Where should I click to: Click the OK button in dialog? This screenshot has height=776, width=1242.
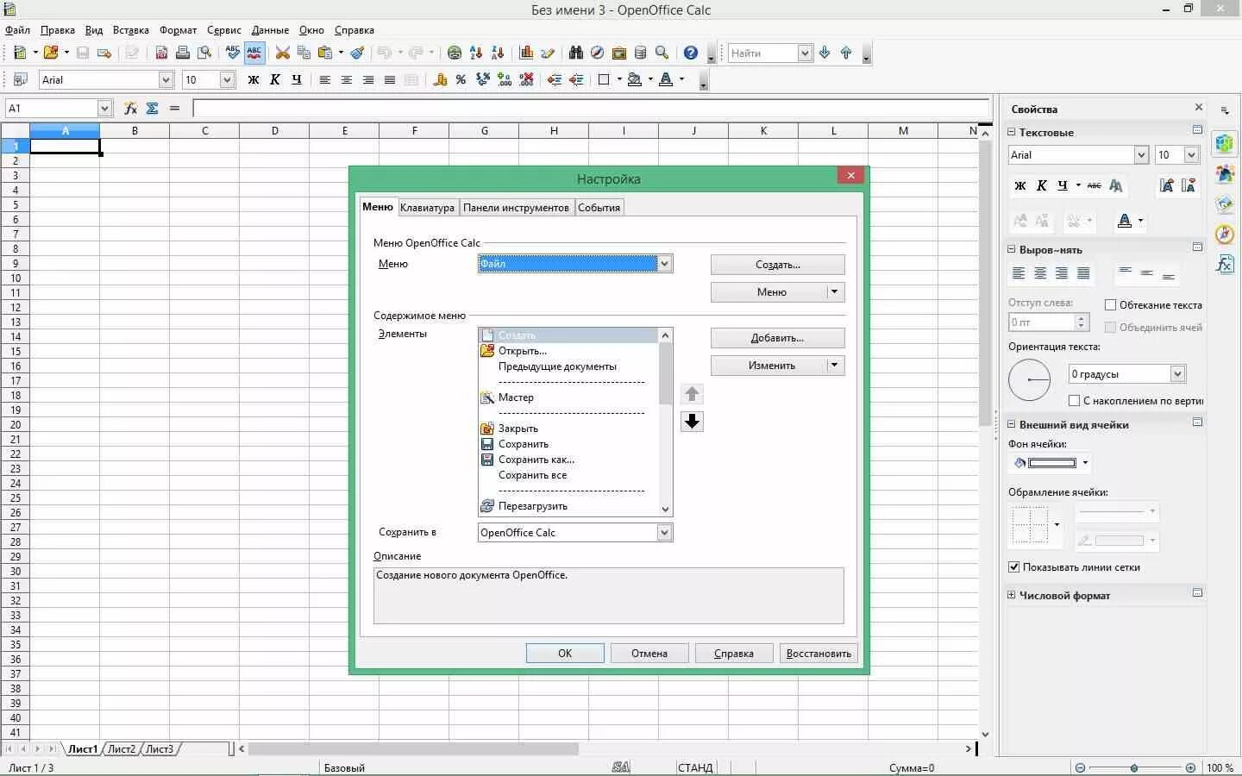[x=565, y=654]
